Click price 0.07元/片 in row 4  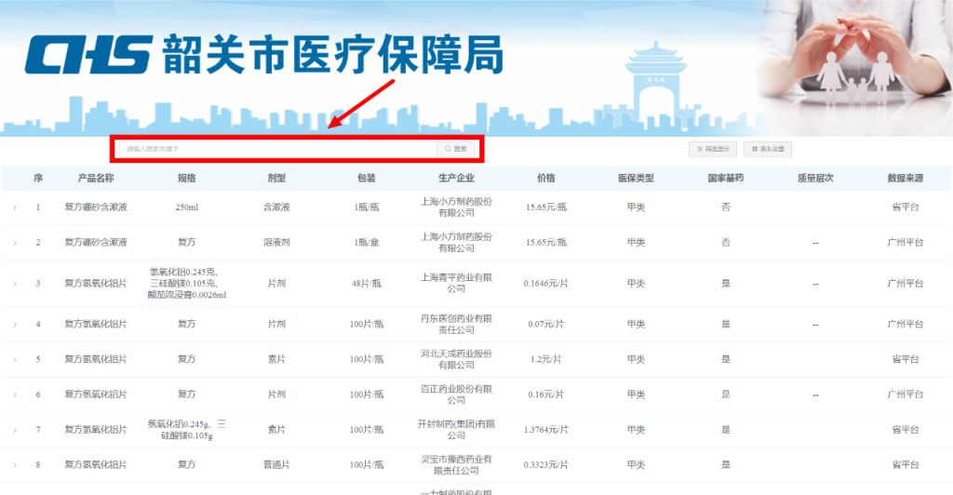(x=545, y=325)
